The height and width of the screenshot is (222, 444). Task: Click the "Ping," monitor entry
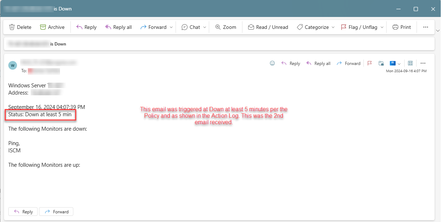14,143
